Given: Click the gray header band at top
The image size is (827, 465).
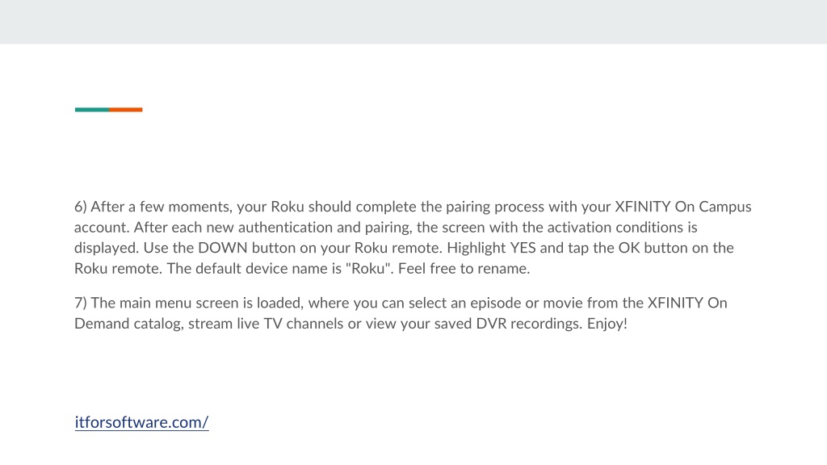Looking at the screenshot, I should pyautogui.click(x=413, y=22).
